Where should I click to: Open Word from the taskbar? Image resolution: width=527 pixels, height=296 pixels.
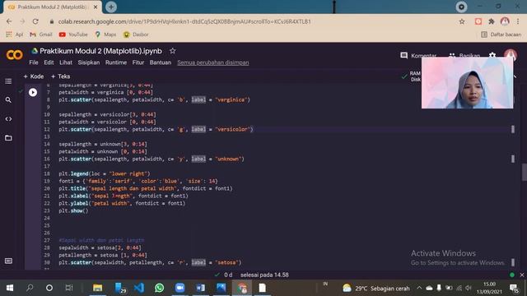pyautogui.click(x=200, y=288)
